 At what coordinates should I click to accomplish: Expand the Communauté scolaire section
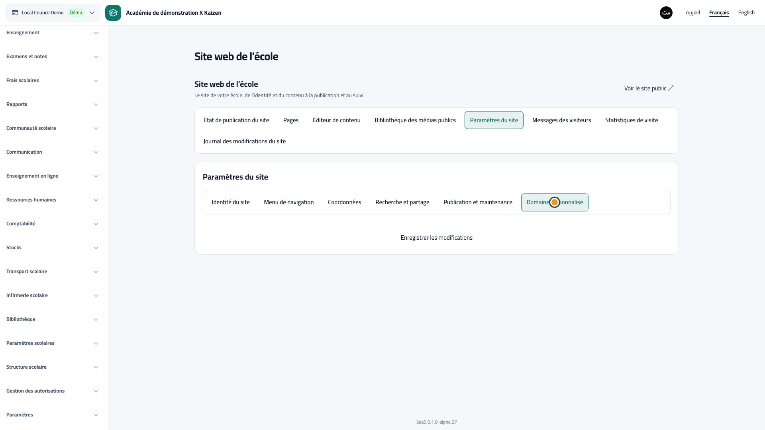(x=52, y=128)
